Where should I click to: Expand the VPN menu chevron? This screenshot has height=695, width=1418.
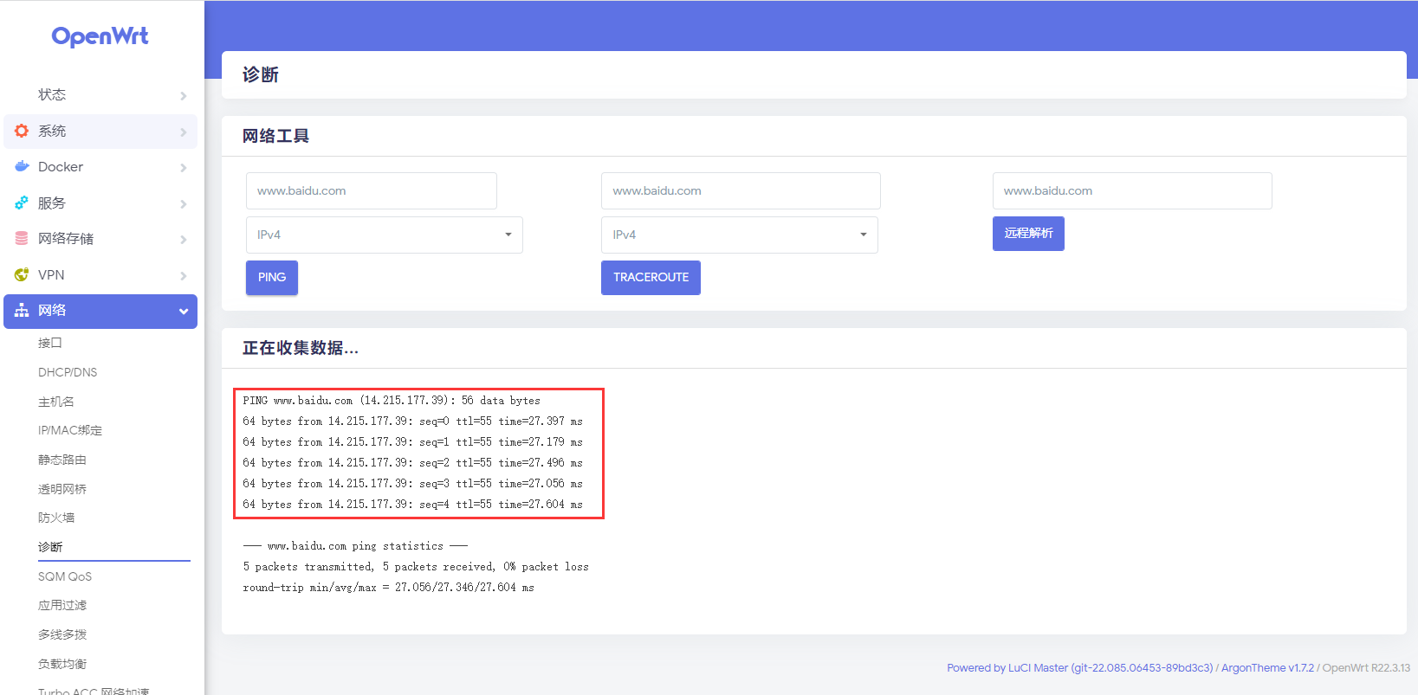[183, 275]
